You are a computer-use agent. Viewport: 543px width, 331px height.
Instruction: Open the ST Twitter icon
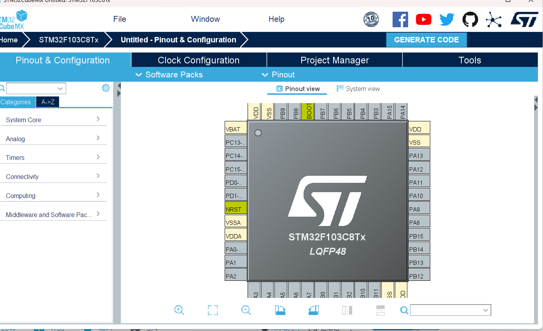click(x=447, y=19)
